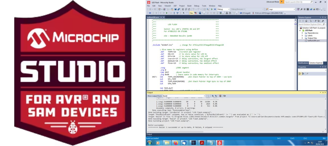Click Alphabetical sort icon in Properties panel

[303, 74]
